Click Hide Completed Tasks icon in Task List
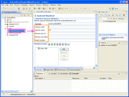 point(117,15)
